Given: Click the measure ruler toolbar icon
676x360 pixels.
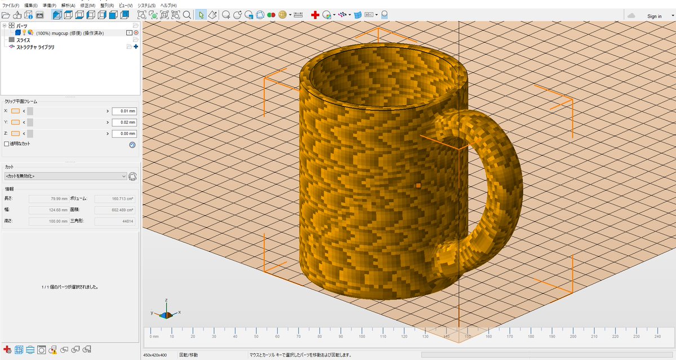Looking at the screenshot, I should (x=298, y=15).
